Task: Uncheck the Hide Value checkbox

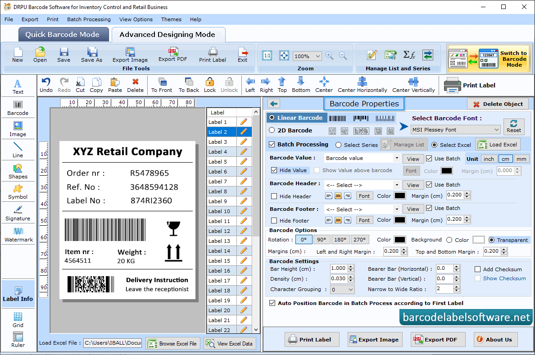Action: coord(274,170)
